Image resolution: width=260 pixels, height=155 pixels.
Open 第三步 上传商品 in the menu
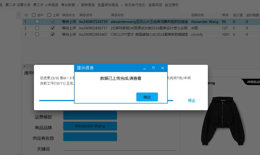click(x=46, y=5)
